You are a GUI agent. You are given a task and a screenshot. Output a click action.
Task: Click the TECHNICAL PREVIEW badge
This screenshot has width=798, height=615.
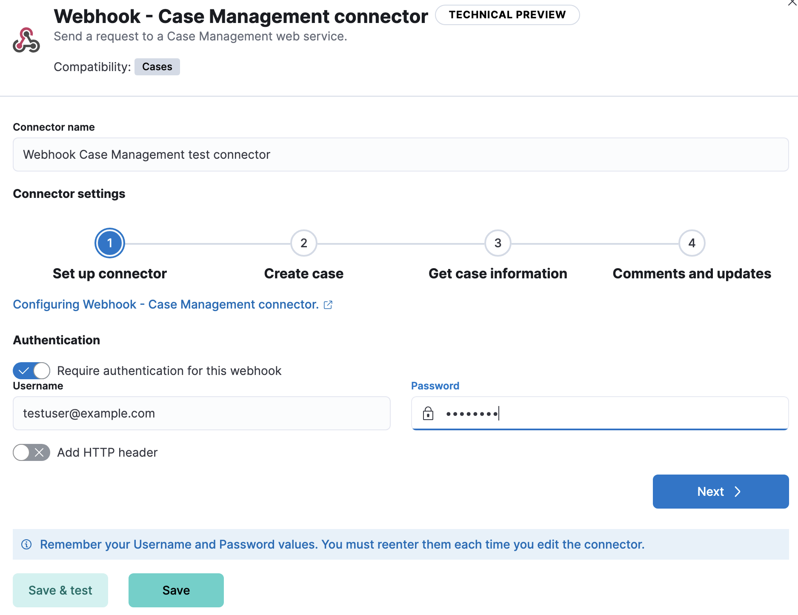click(x=507, y=14)
